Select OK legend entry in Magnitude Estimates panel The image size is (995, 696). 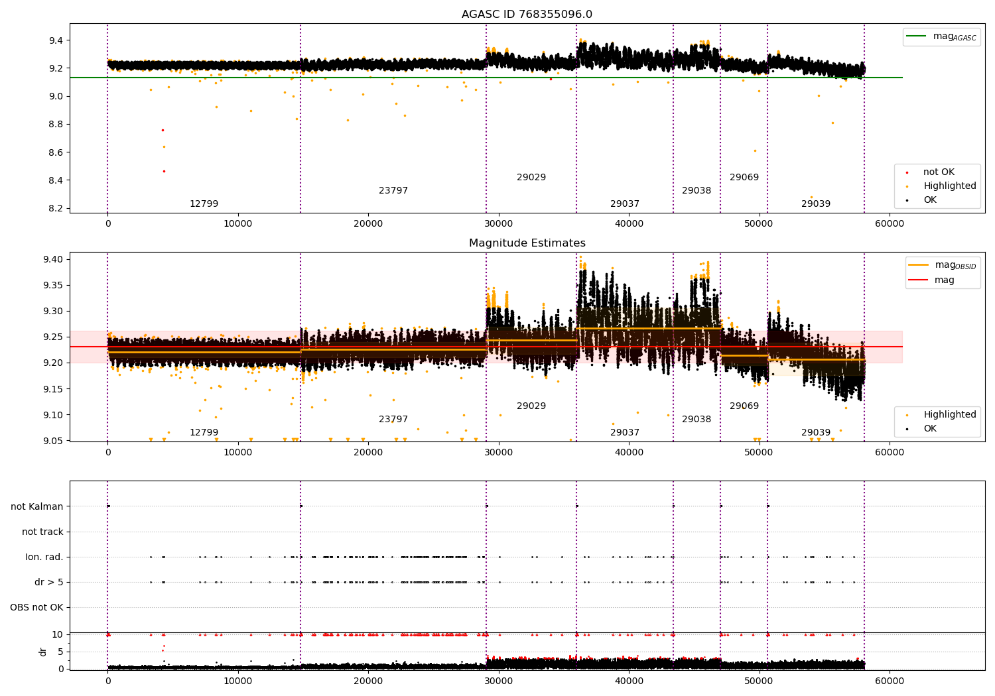pos(930,429)
